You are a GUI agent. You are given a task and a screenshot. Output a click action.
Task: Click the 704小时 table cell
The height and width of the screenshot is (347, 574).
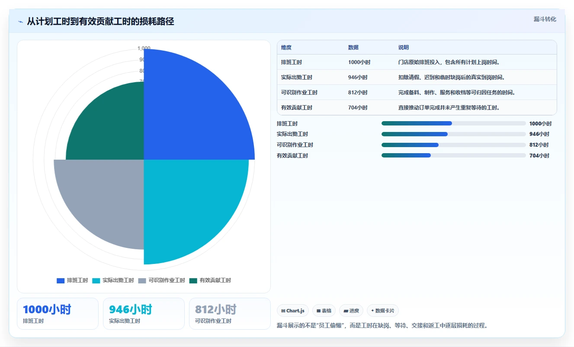(358, 108)
